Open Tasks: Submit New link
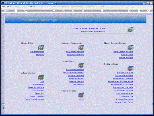This screenshot has width=154, height=116. point(36,87)
